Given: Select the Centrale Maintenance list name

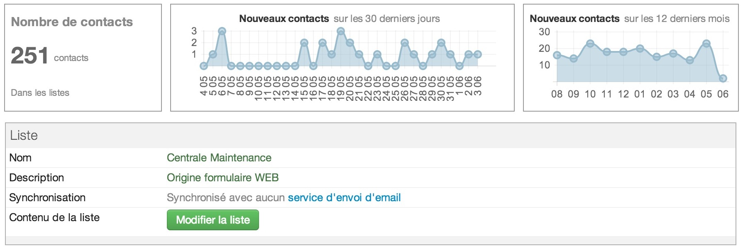Looking at the screenshot, I should pos(219,158).
